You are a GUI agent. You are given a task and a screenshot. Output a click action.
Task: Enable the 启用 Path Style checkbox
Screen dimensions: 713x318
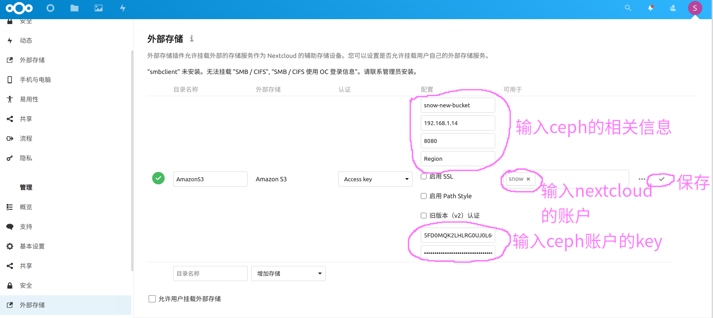click(424, 196)
